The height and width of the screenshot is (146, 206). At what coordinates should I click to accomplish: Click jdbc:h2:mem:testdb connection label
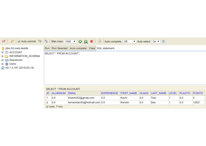(17, 48)
